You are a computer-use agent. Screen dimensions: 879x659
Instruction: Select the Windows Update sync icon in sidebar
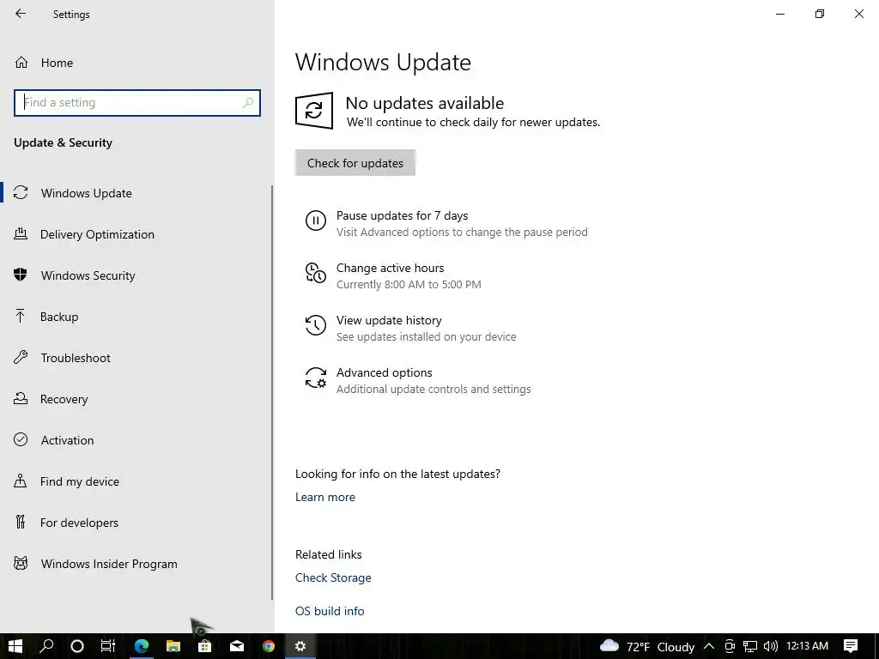tap(21, 193)
